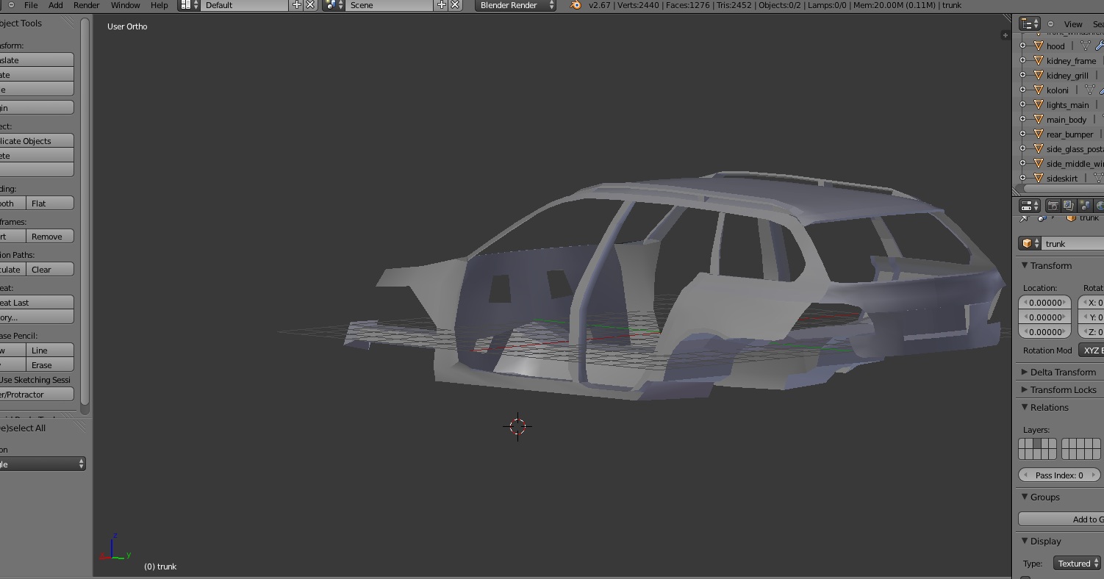Click the Clear motion paths button
This screenshot has height=579, width=1104.
pyautogui.click(x=50, y=269)
